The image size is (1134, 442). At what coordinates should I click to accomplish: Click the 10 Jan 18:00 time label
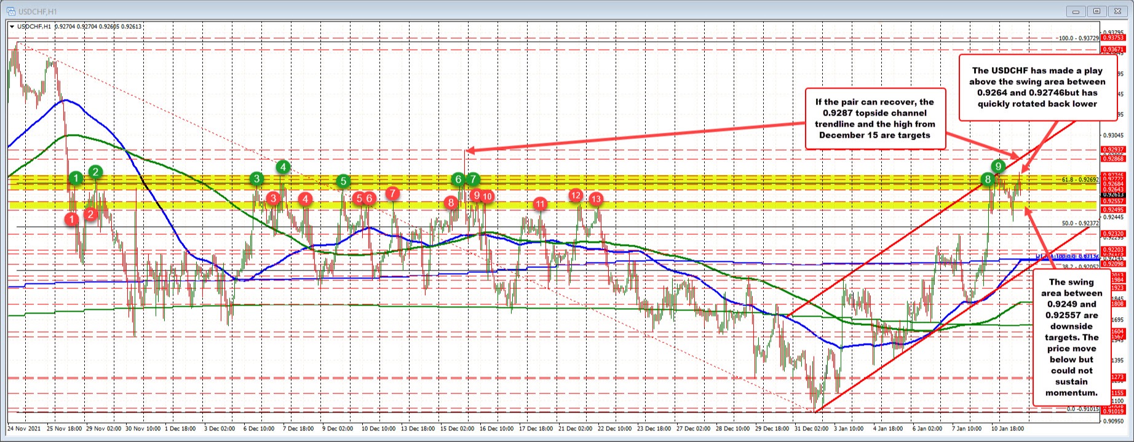click(1007, 428)
